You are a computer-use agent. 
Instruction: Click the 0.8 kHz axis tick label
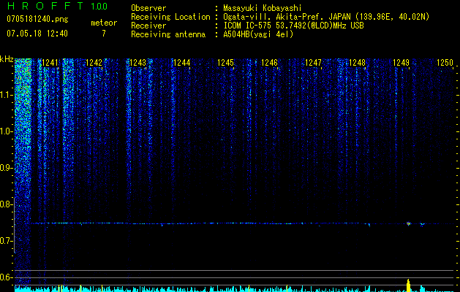click(x=7, y=204)
